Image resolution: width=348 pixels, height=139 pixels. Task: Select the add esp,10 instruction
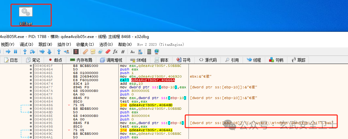coord(131,83)
